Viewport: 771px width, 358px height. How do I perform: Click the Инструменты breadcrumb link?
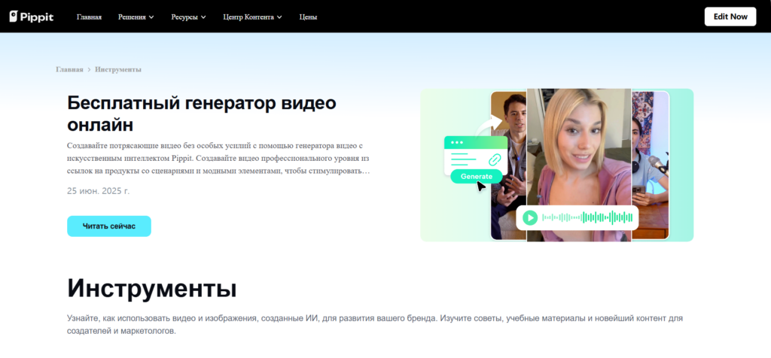118,69
